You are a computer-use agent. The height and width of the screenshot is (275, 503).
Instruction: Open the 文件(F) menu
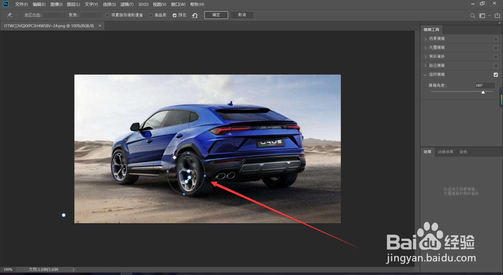point(21,4)
